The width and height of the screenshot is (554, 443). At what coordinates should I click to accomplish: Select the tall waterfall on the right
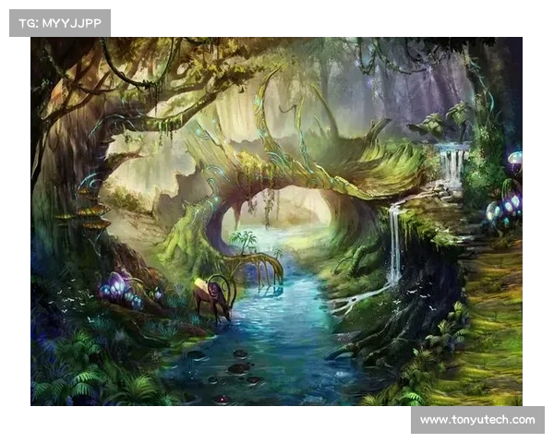(394, 245)
